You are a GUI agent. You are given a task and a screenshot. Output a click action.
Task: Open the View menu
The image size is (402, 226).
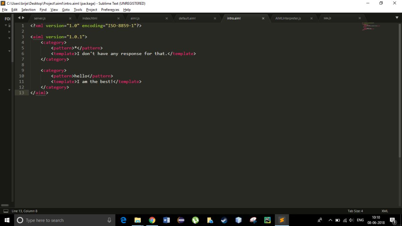(54, 10)
